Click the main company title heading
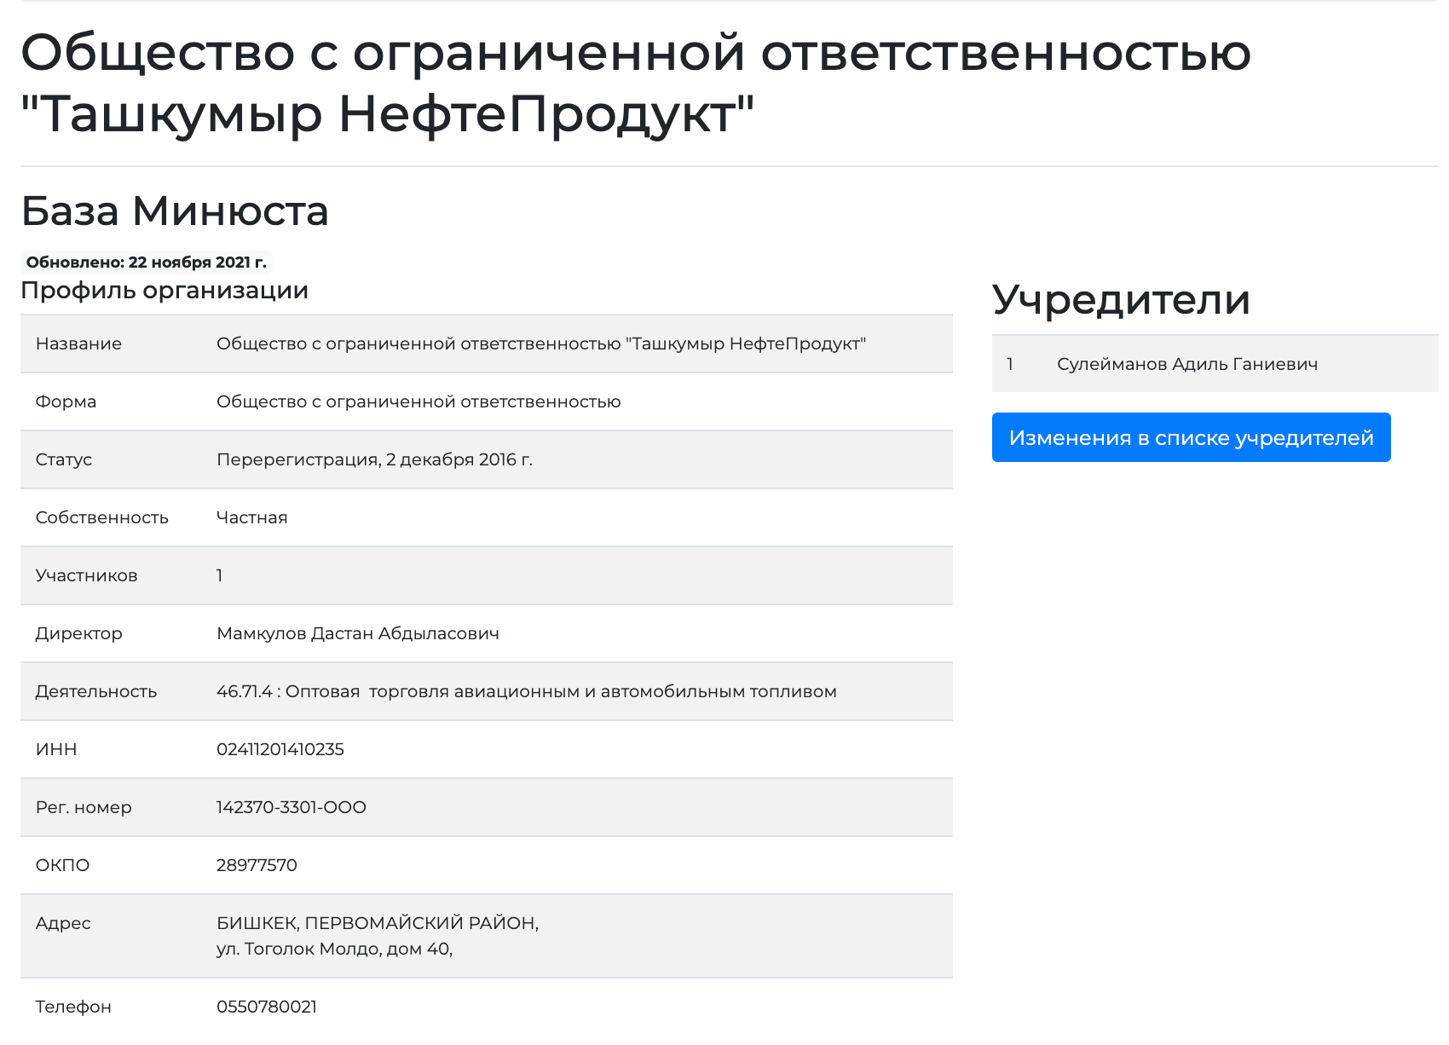Image resolution: width=1449 pixels, height=1045 pixels. (636, 83)
